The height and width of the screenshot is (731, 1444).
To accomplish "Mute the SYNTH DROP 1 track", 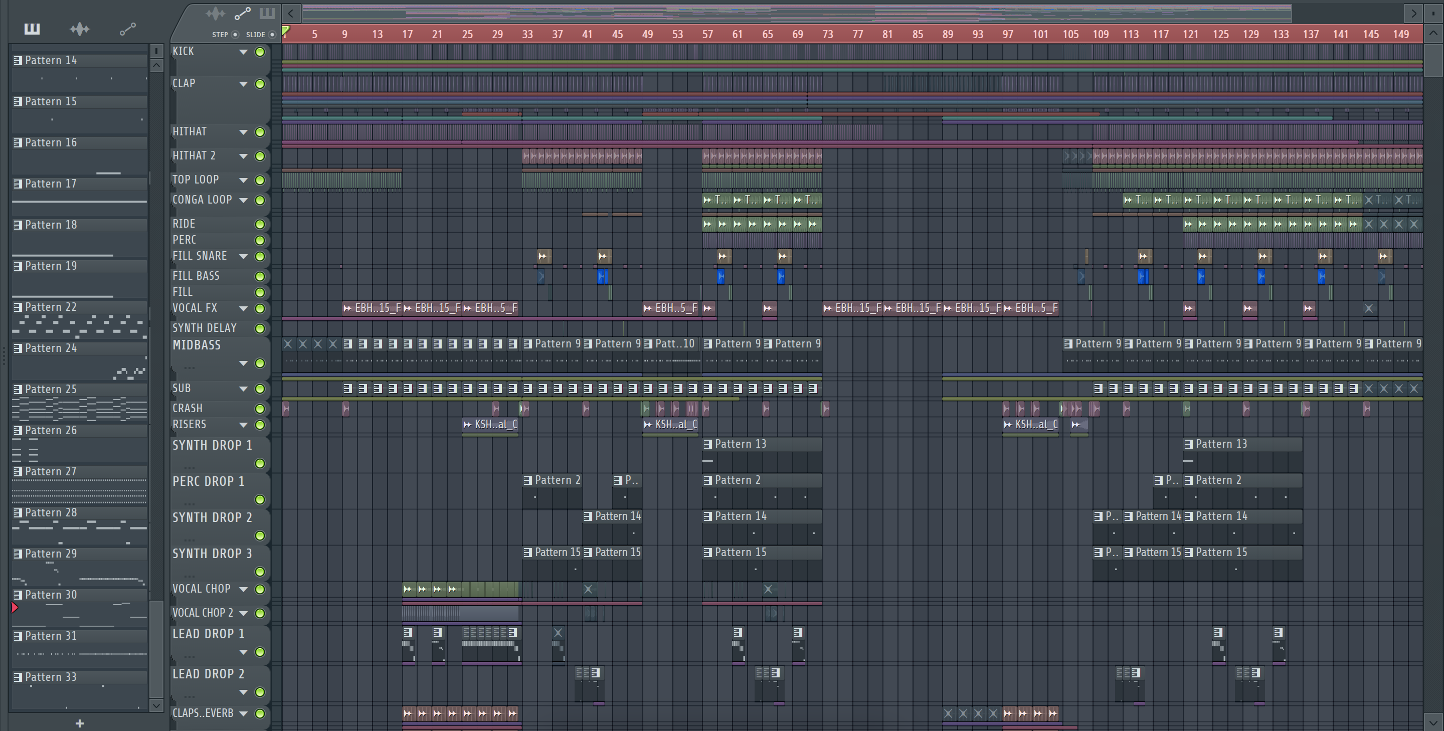I will (260, 464).
